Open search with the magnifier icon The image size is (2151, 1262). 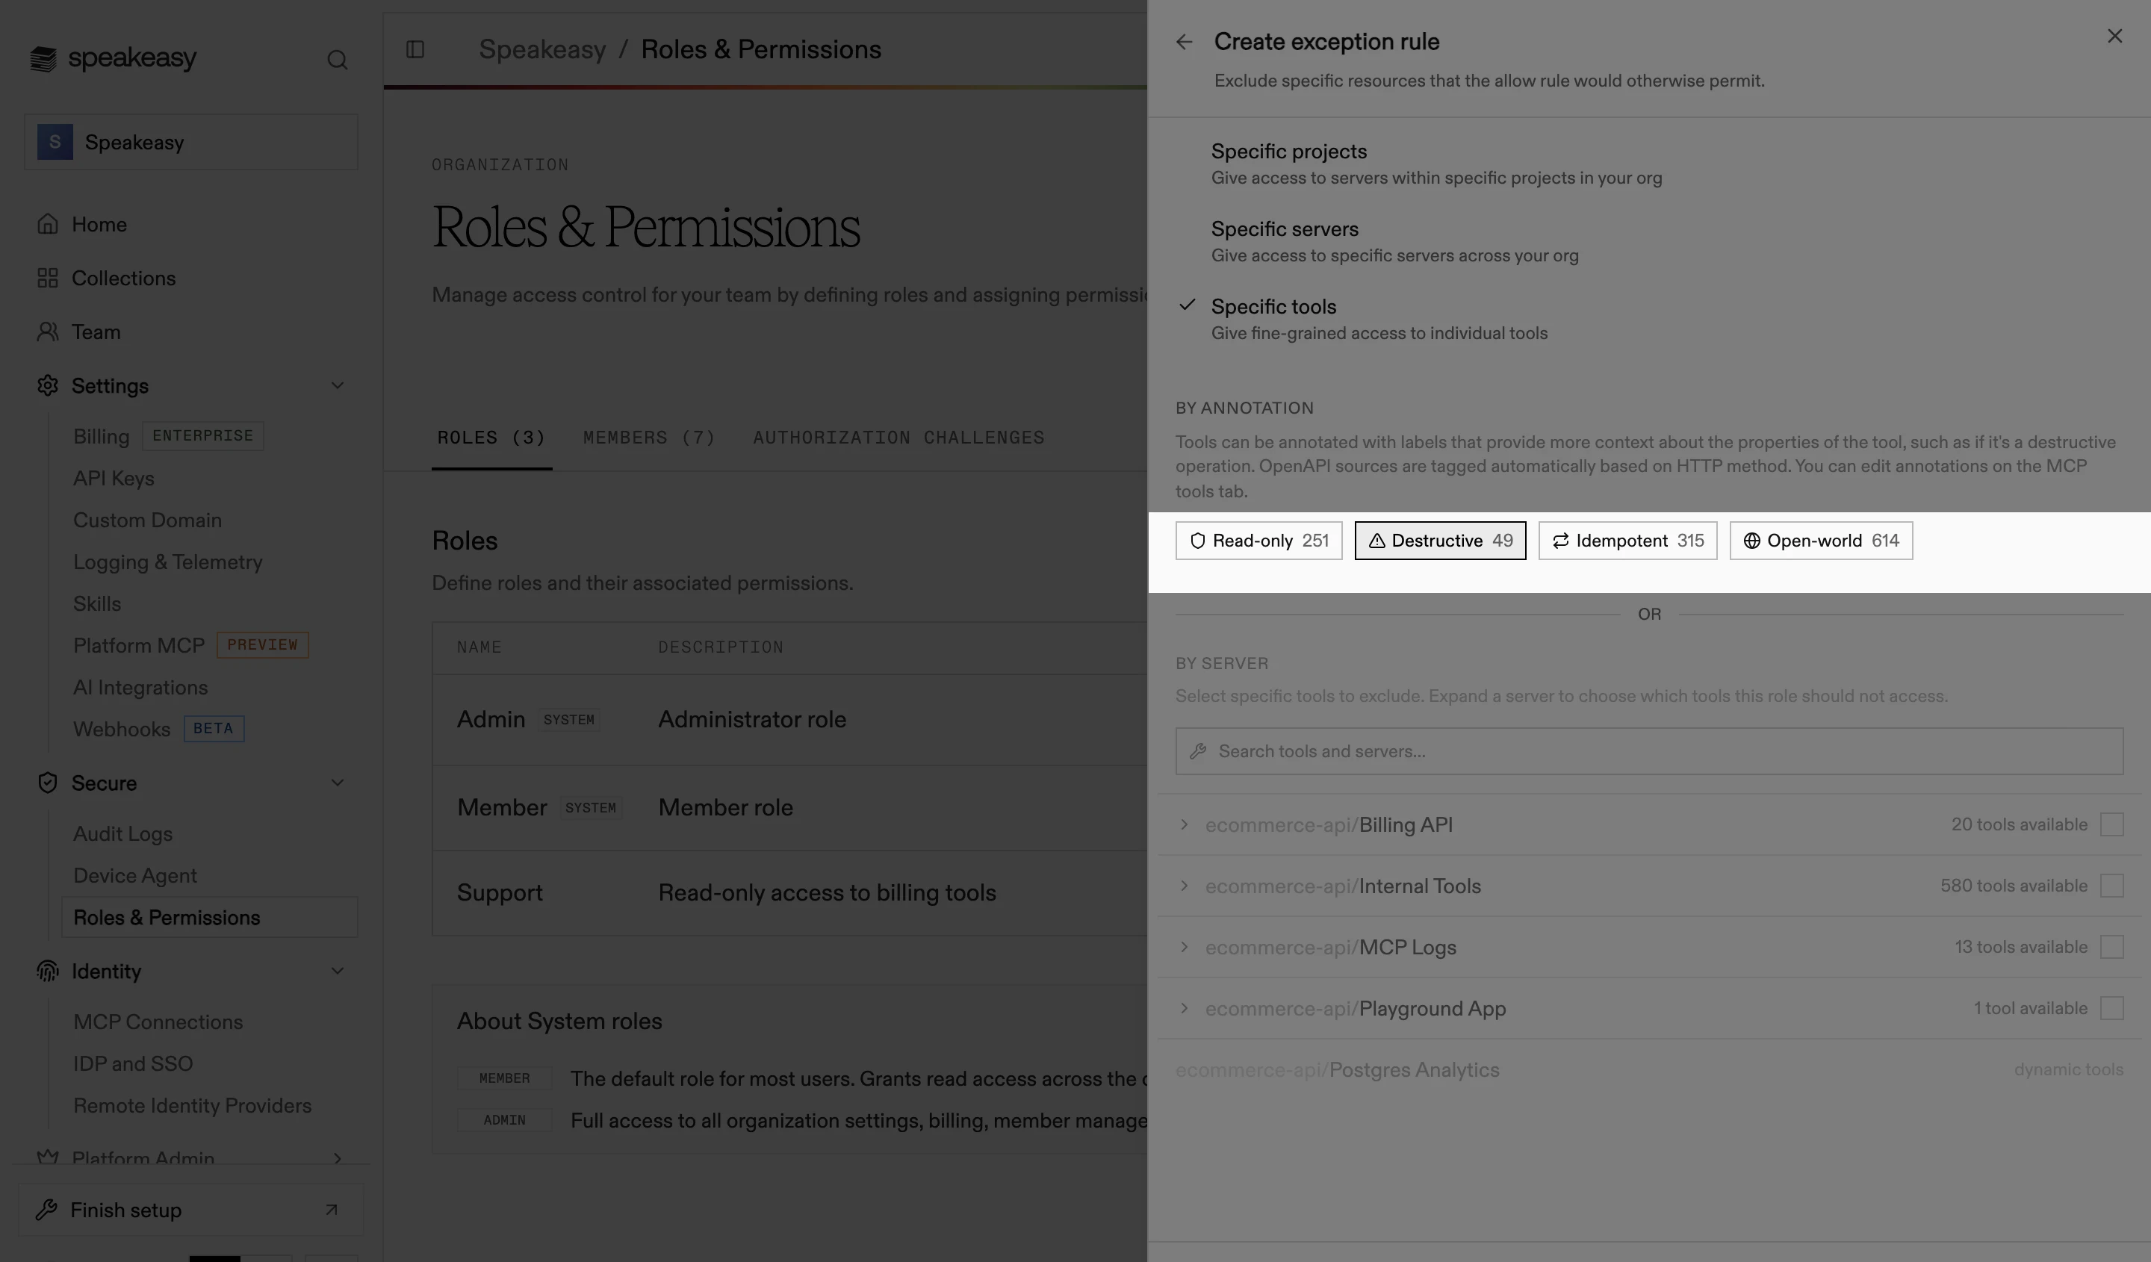point(337,59)
